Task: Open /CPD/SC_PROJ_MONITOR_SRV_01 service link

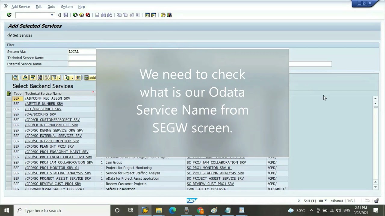Action: pyautogui.click(x=52, y=168)
